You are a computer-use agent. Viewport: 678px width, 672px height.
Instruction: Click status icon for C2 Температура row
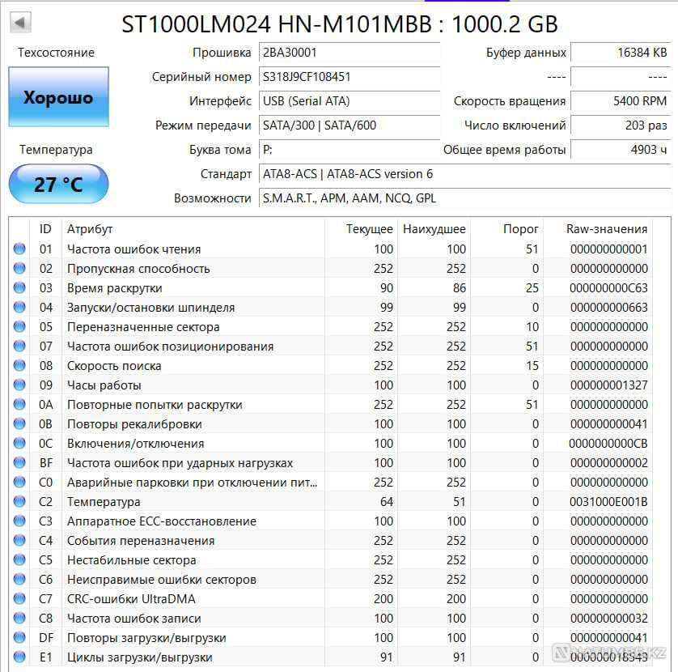19,501
